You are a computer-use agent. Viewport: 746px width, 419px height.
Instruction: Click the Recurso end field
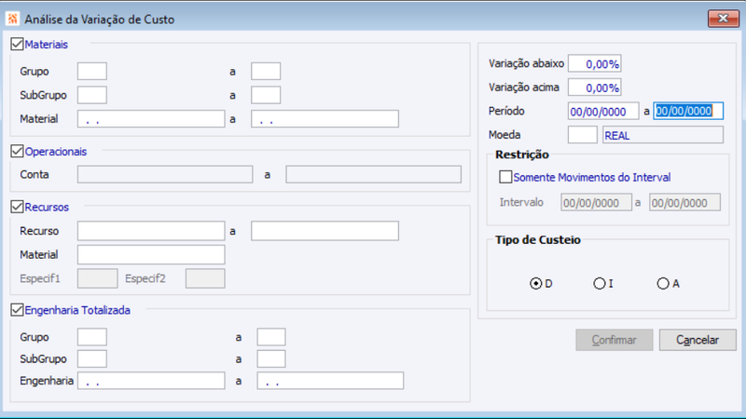pyautogui.click(x=325, y=231)
